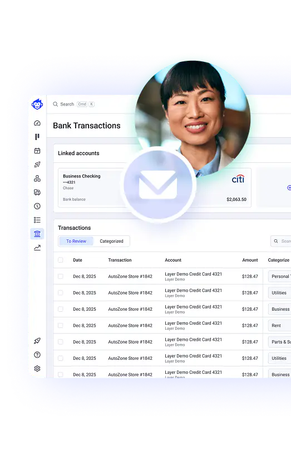The height and width of the screenshot is (473, 291).
Task: Click the top Search field
Action: pyautogui.click(x=74, y=104)
